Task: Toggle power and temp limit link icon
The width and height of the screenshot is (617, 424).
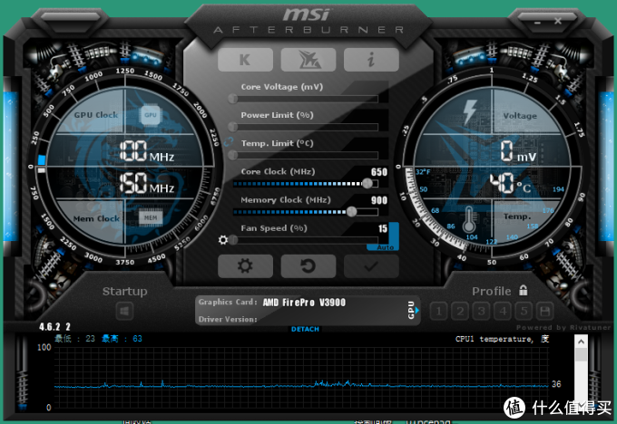Action: pyautogui.click(x=229, y=141)
